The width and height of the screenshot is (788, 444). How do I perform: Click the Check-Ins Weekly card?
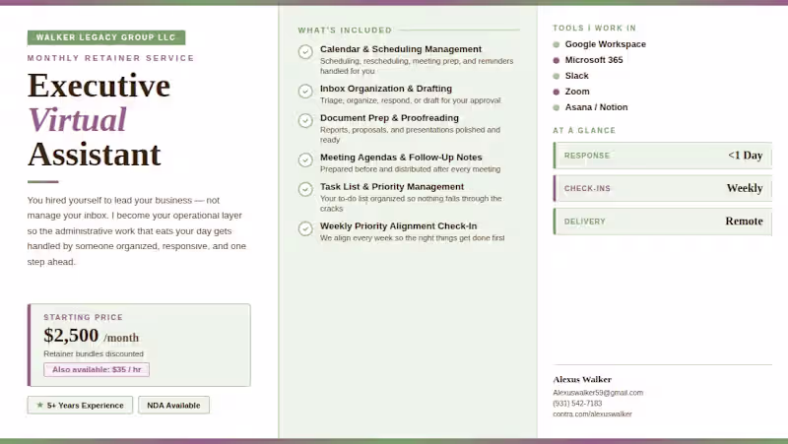662,188
